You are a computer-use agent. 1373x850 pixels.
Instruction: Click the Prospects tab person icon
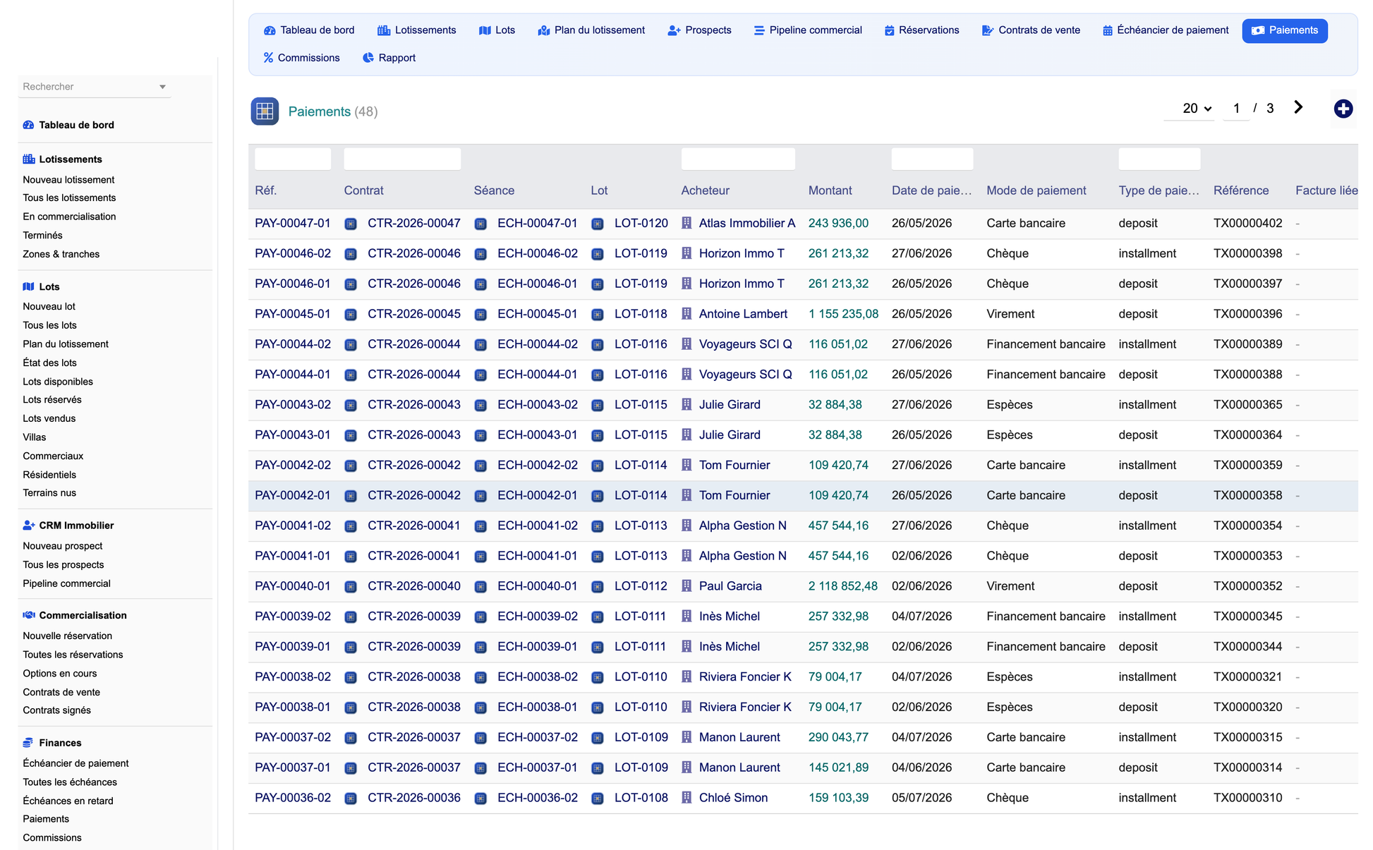(x=674, y=30)
